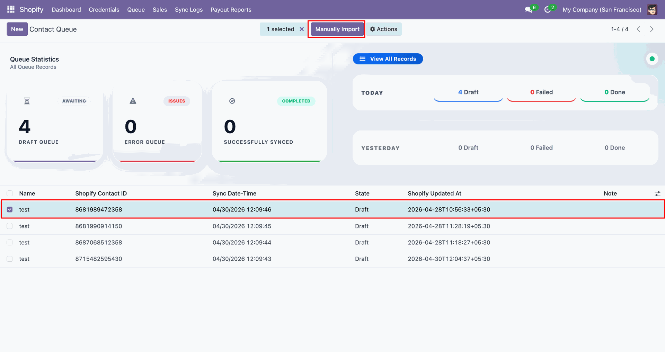Image resolution: width=665 pixels, height=352 pixels.
Task: Open the Sales menu
Action: click(160, 10)
